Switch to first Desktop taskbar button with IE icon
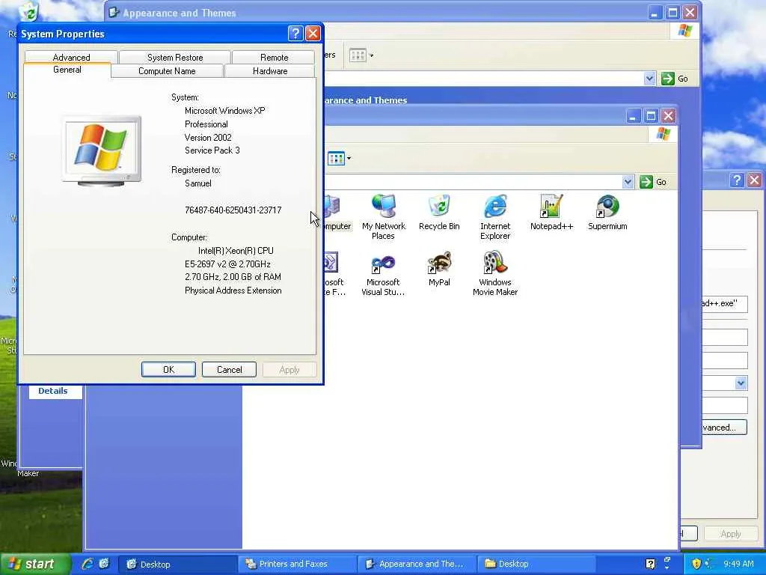This screenshot has width=766, height=575. [177, 565]
